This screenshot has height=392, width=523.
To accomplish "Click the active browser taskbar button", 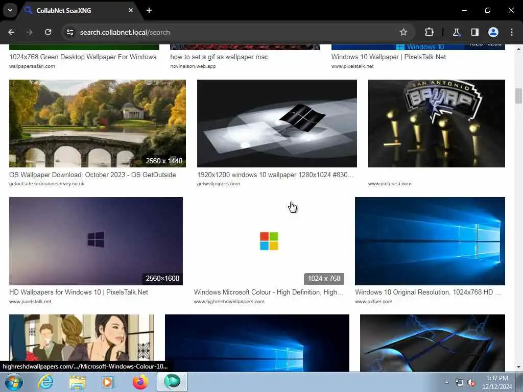I will (x=172, y=382).
